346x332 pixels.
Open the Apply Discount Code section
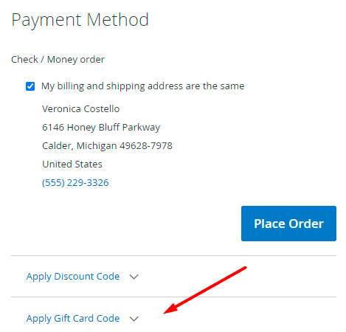[73, 277]
